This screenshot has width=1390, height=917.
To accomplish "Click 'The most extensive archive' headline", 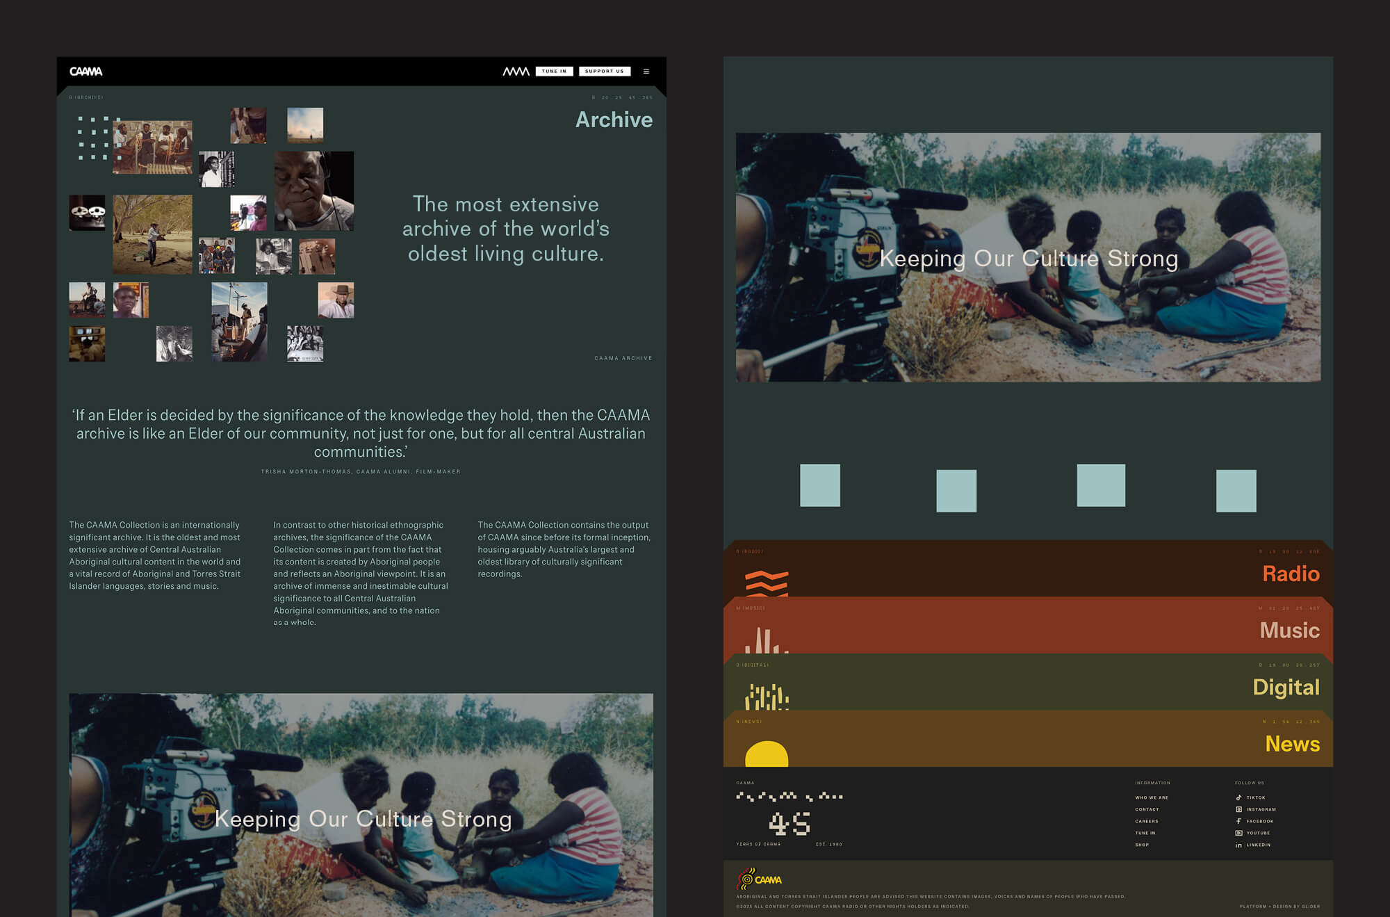I will [505, 229].
